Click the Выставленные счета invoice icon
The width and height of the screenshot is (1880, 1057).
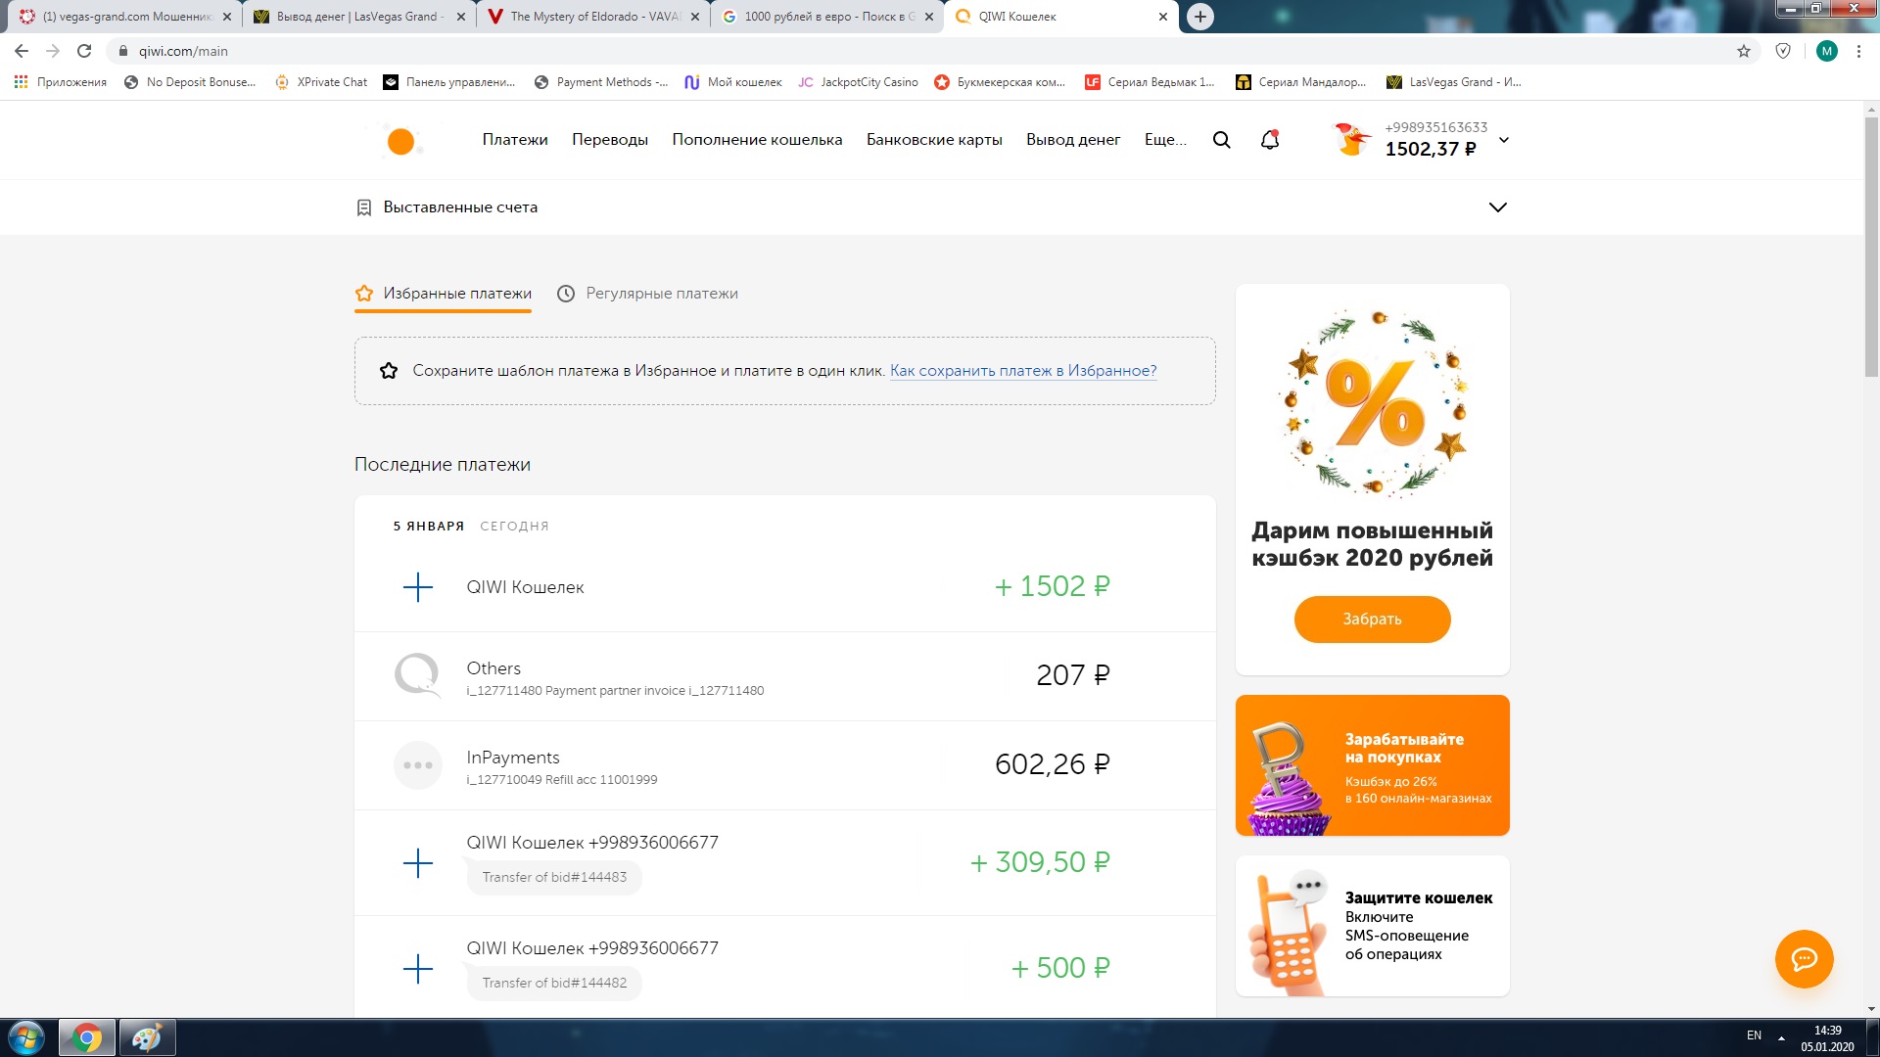coord(364,207)
